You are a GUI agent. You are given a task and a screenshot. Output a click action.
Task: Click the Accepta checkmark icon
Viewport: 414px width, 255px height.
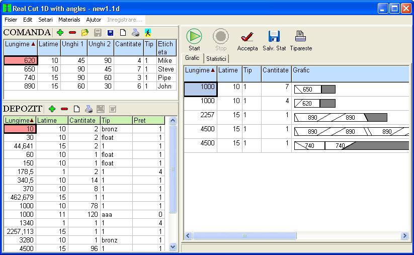(x=247, y=37)
